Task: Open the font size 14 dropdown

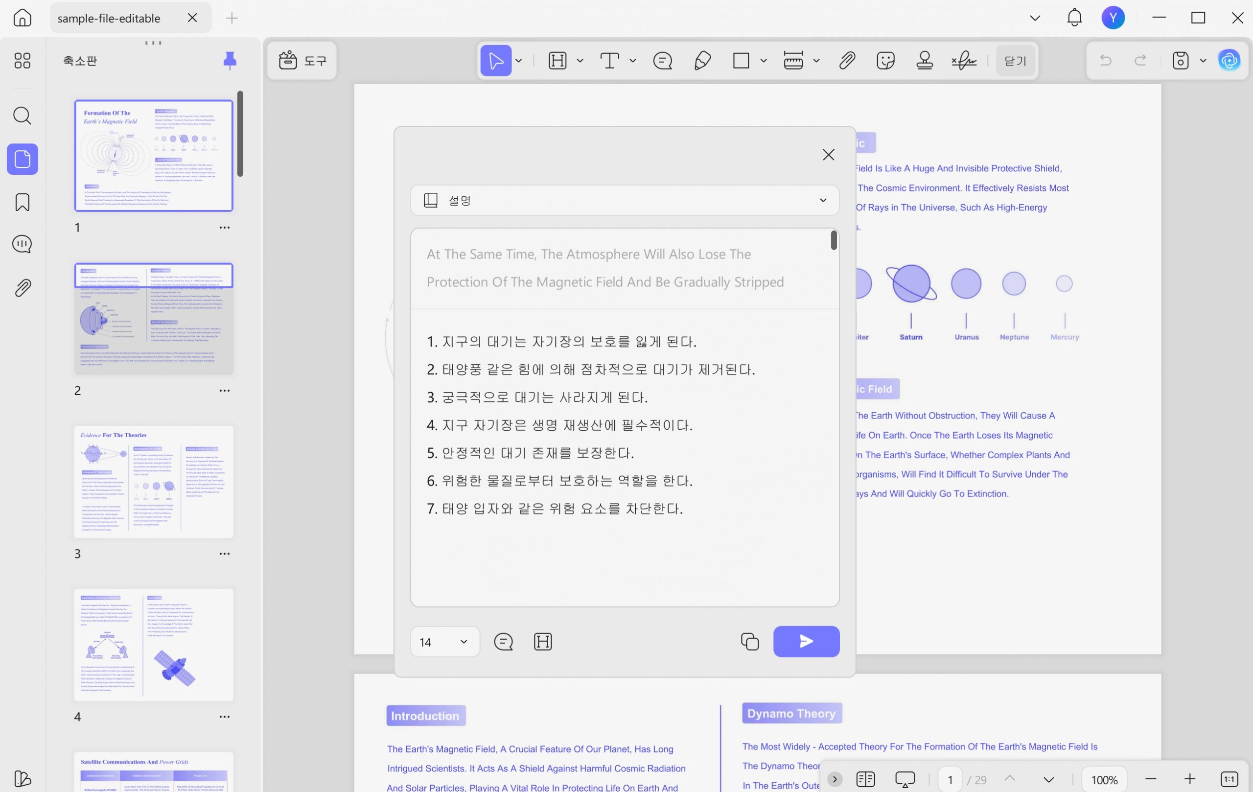Action: coord(445,642)
